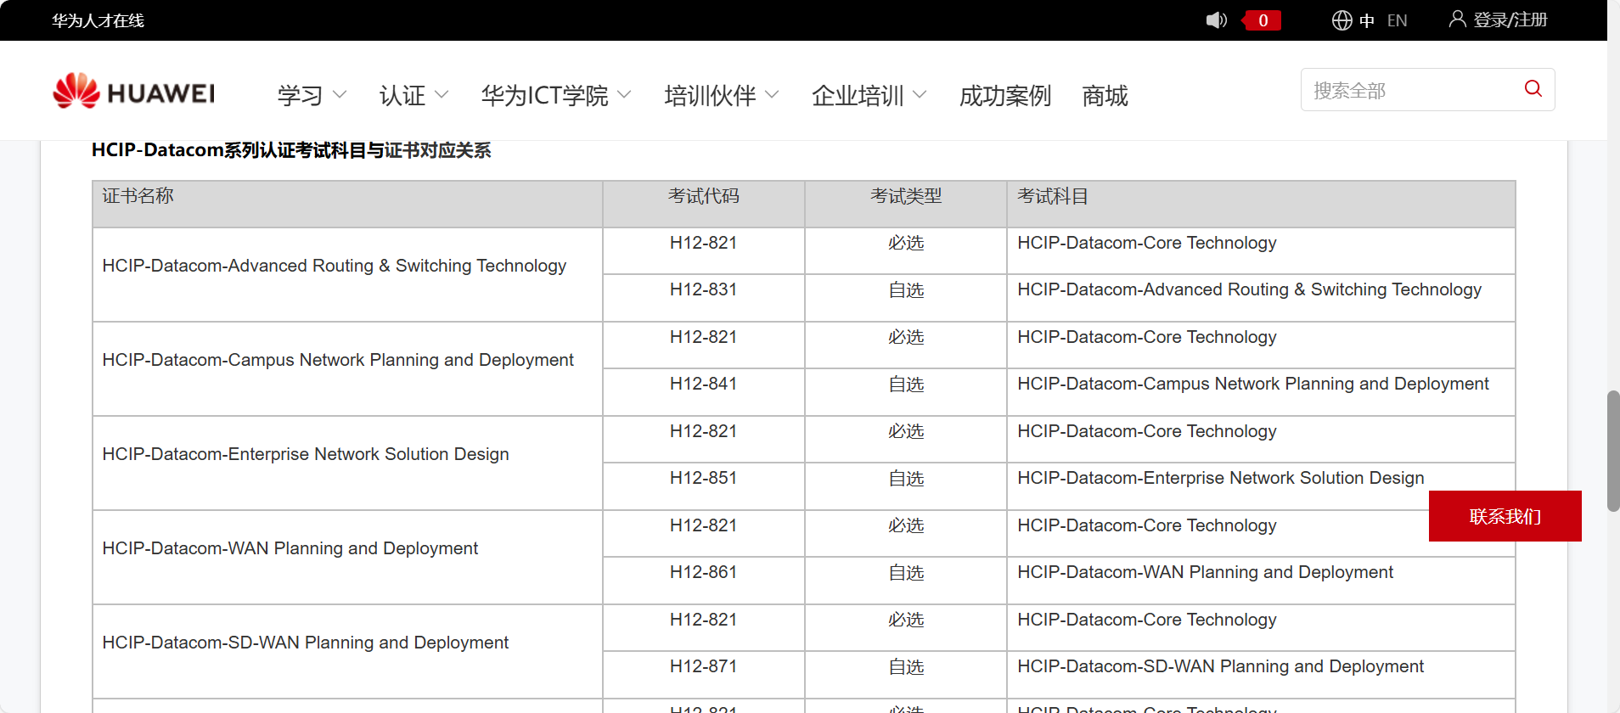The width and height of the screenshot is (1620, 713).
Task: Click exam subject HCIP-Datacom-WAN Planning and Deployment
Action: [1206, 572]
